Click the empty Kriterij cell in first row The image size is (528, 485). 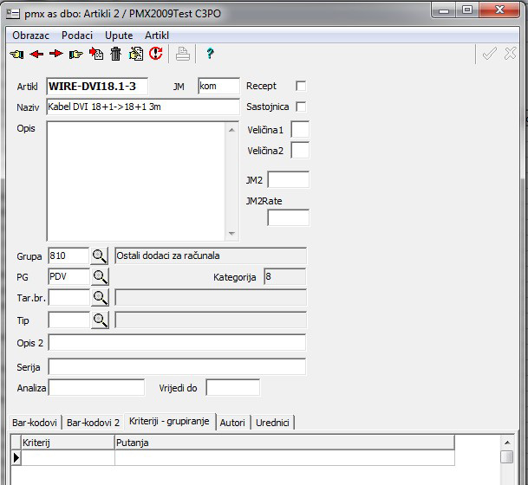68,458
